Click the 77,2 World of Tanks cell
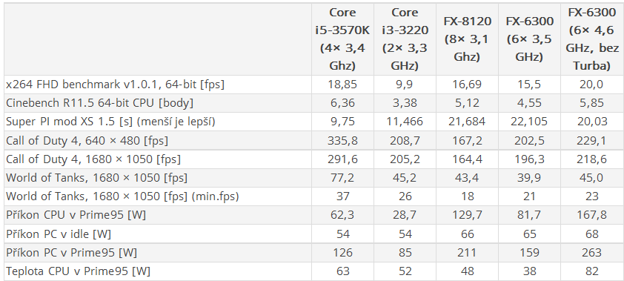 (x=342, y=178)
